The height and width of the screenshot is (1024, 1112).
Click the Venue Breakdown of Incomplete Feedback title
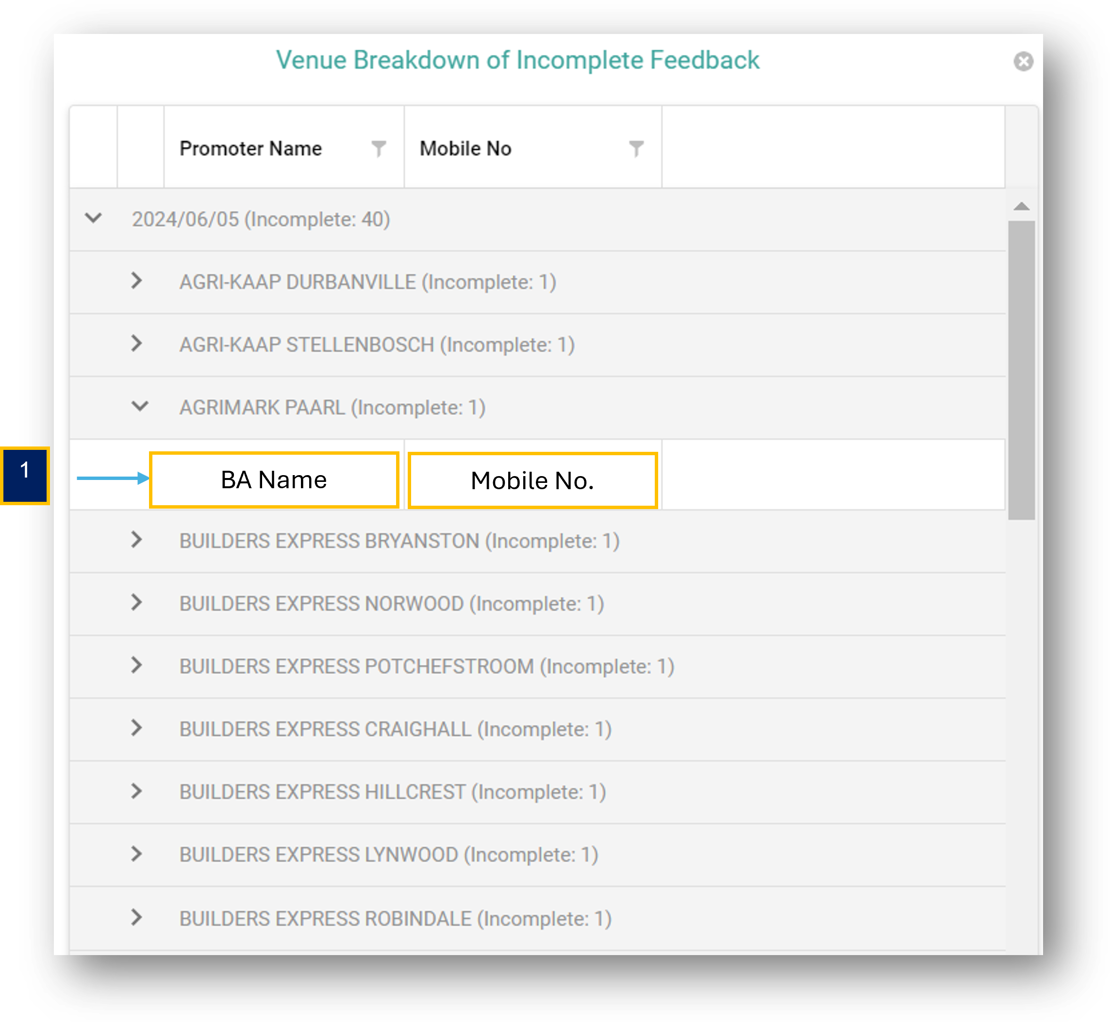[x=517, y=60]
